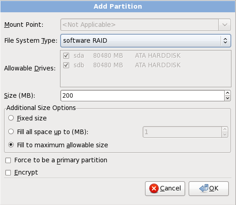The width and height of the screenshot is (236, 205).
Task: Toggle the sdb drive checkbox
Action: click(66, 65)
